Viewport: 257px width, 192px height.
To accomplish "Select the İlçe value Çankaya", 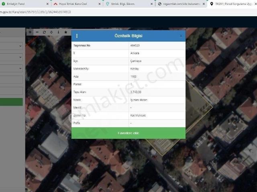I will (136, 61).
